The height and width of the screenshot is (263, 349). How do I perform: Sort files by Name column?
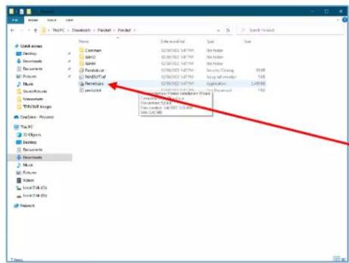(84, 41)
